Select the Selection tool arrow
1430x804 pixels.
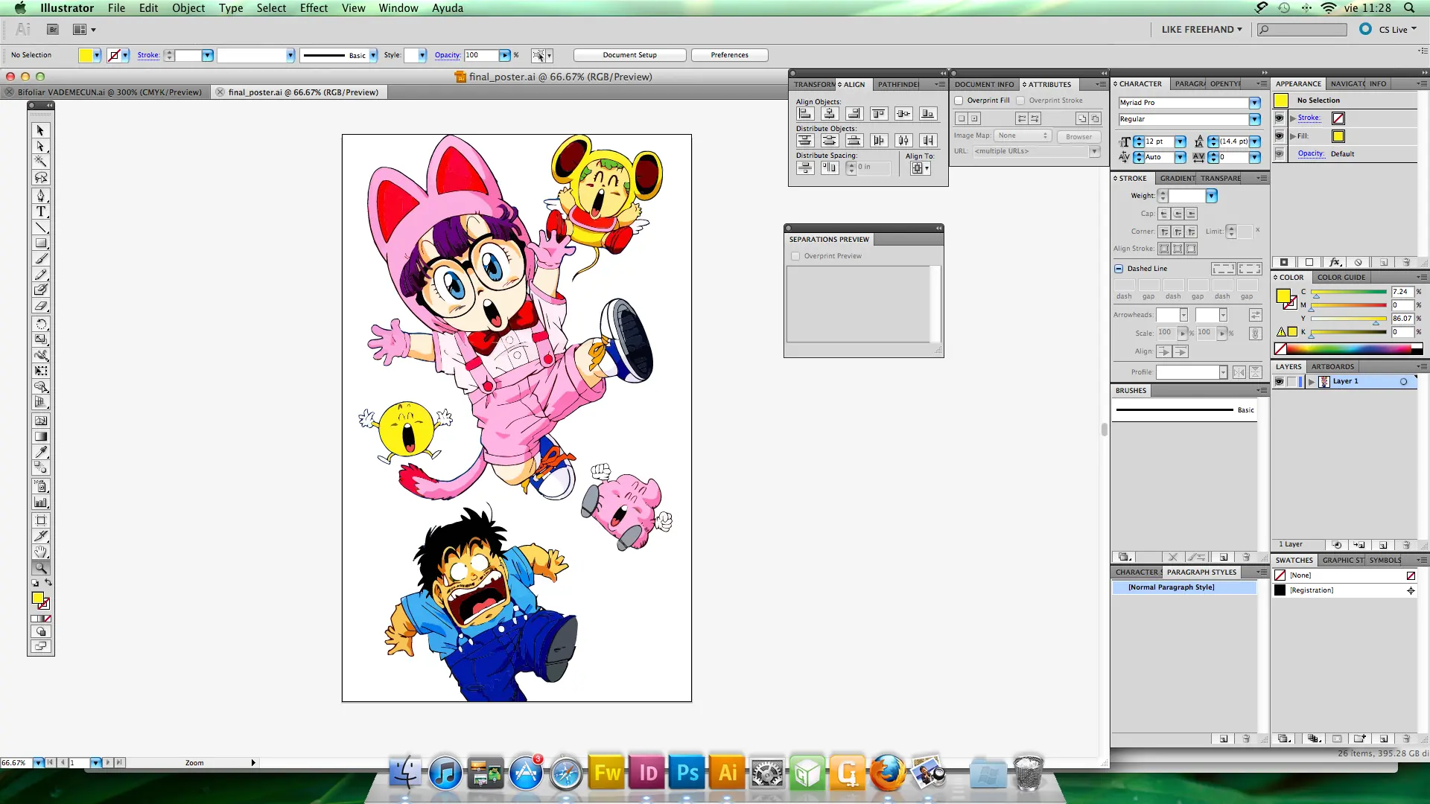coord(41,130)
